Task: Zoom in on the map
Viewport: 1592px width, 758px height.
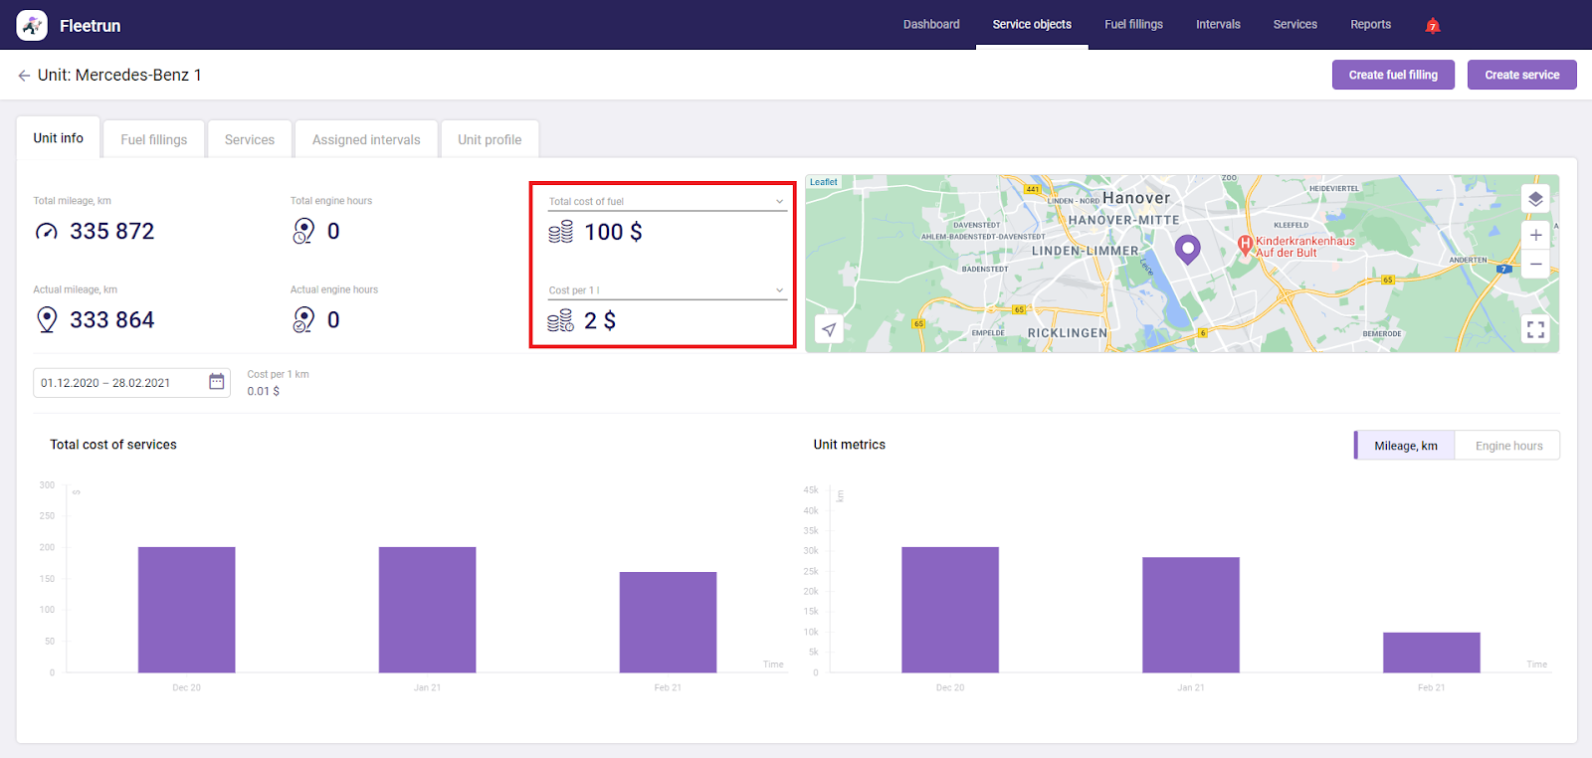Action: point(1535,235)
